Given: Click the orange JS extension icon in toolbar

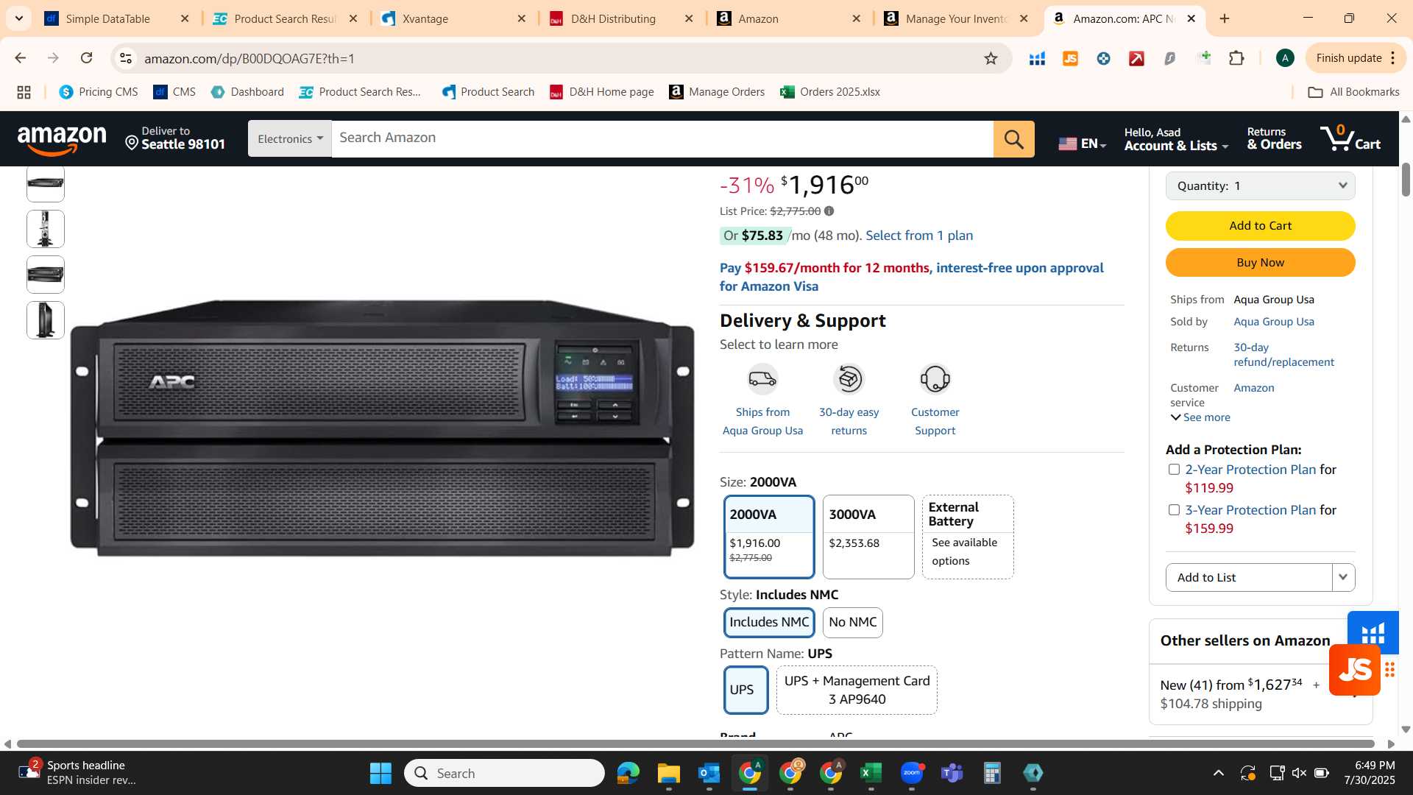Looking at the screenshot, I should point(1070,58).
